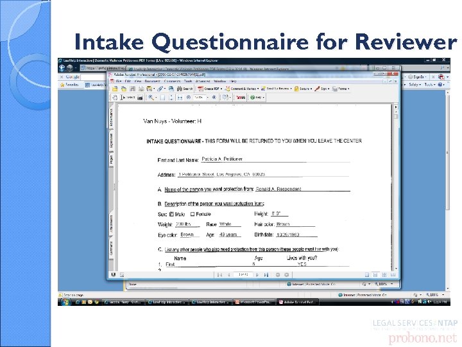Open the Attachments side panel tab

[x=112, y=224]
